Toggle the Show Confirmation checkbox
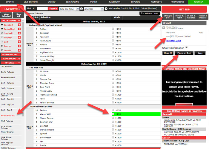The image size is (209, 149). [187, 47]
